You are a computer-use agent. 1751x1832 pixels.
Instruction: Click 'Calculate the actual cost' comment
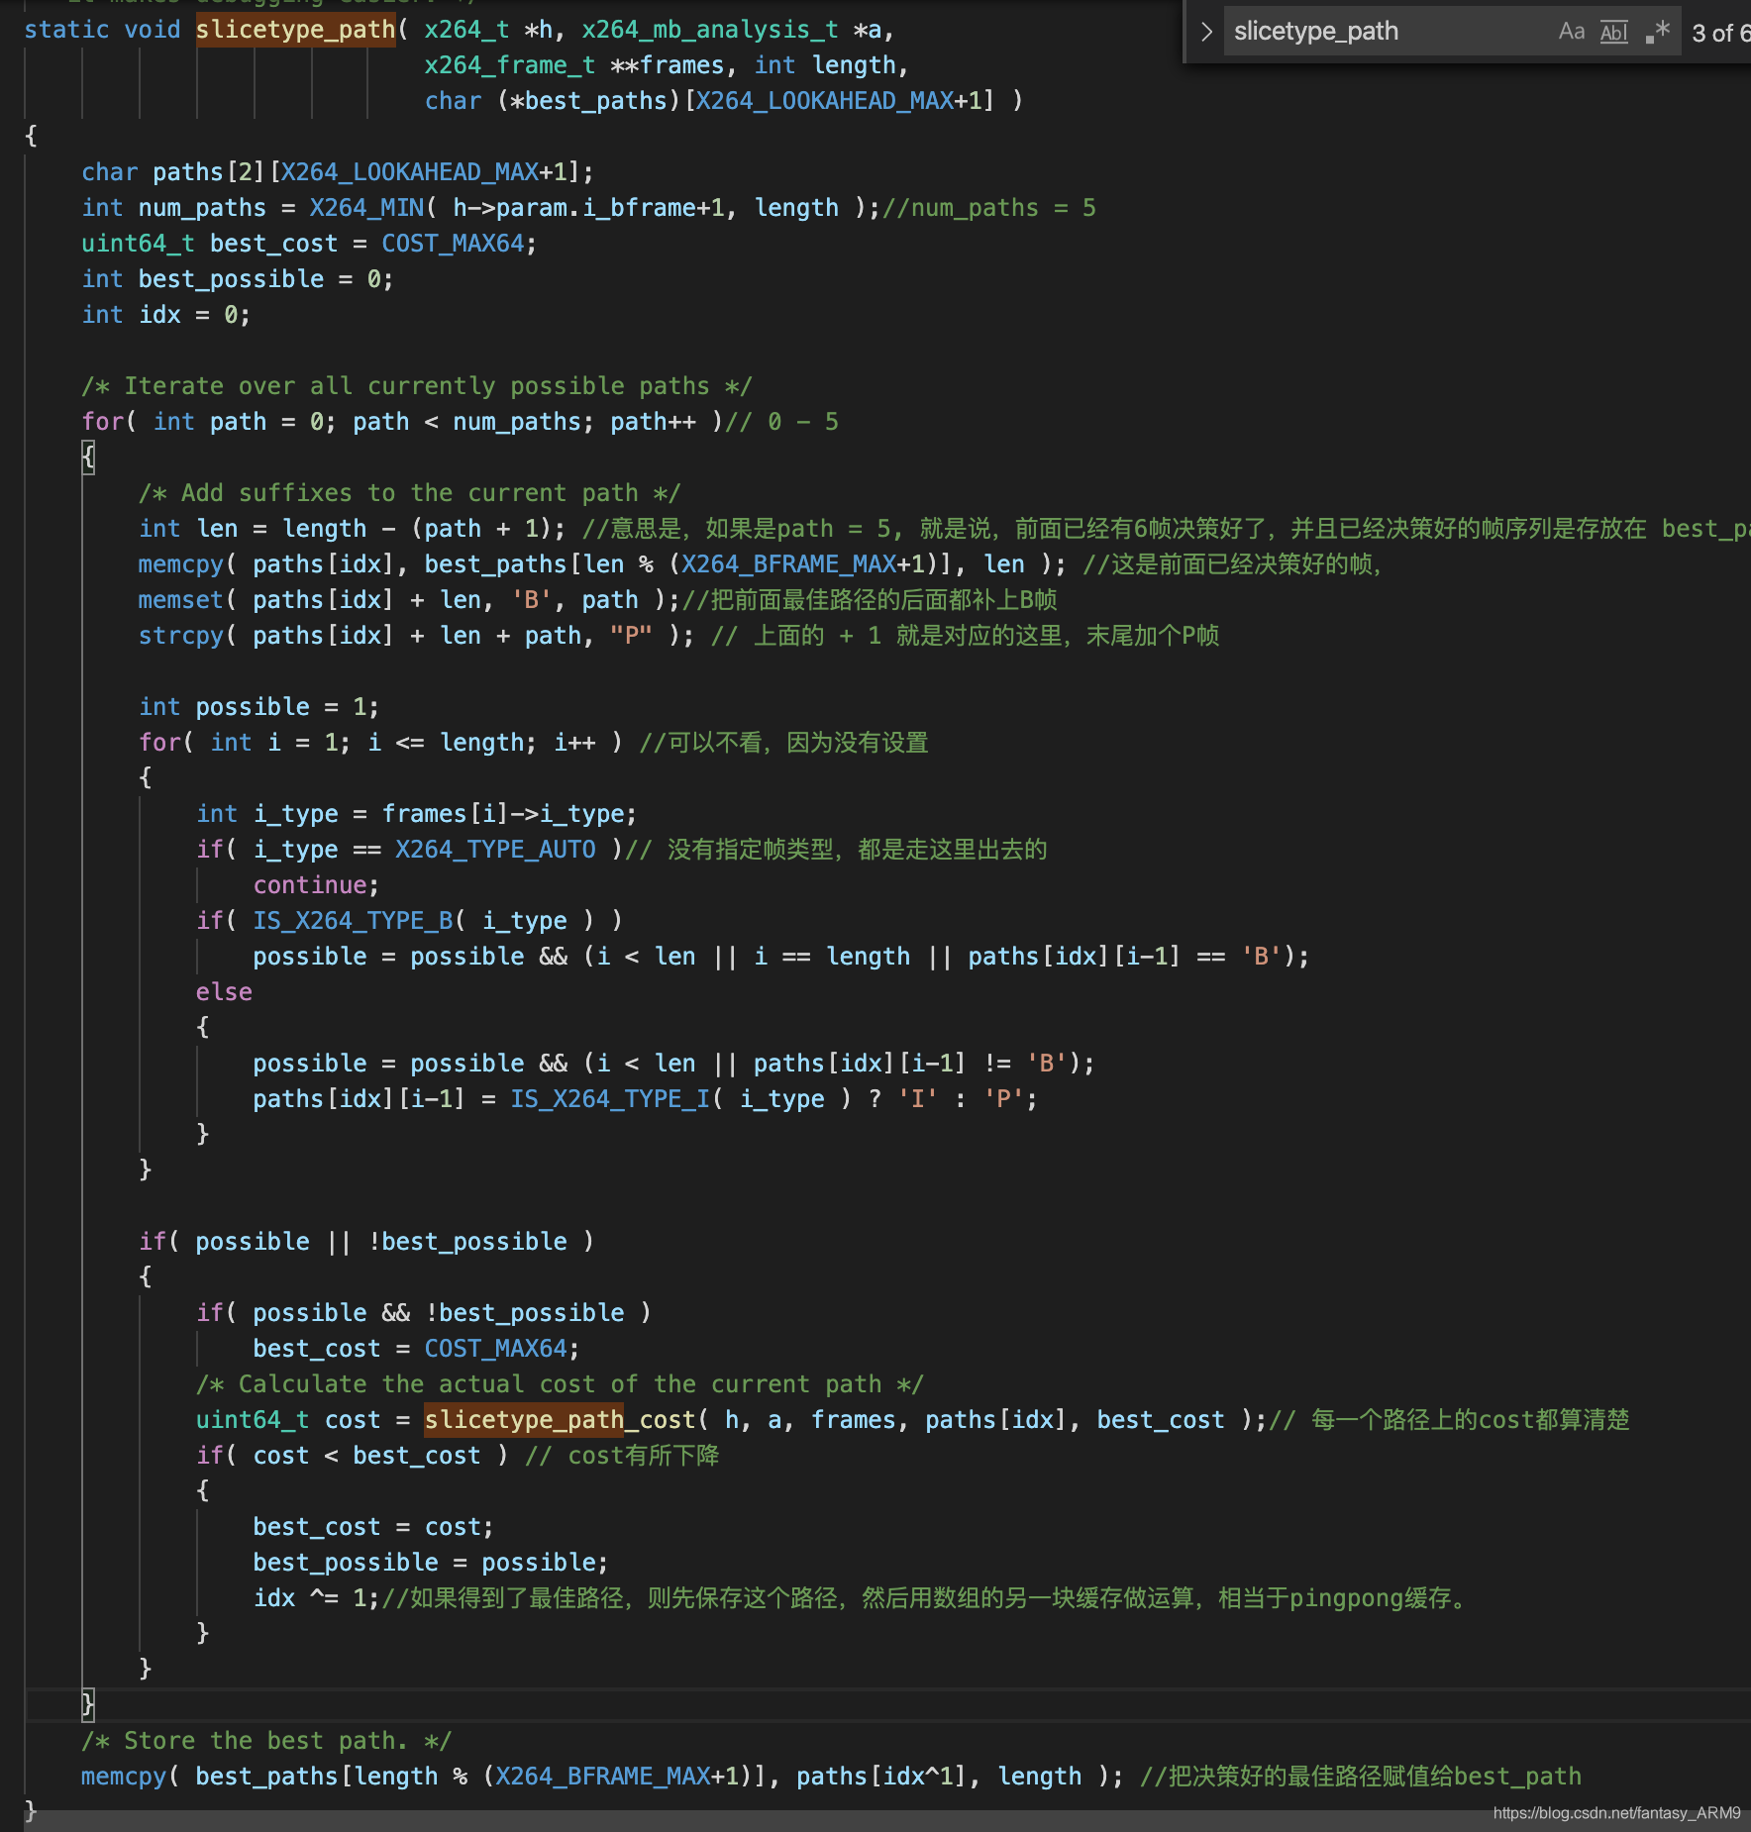click(x=560, y=1384)
